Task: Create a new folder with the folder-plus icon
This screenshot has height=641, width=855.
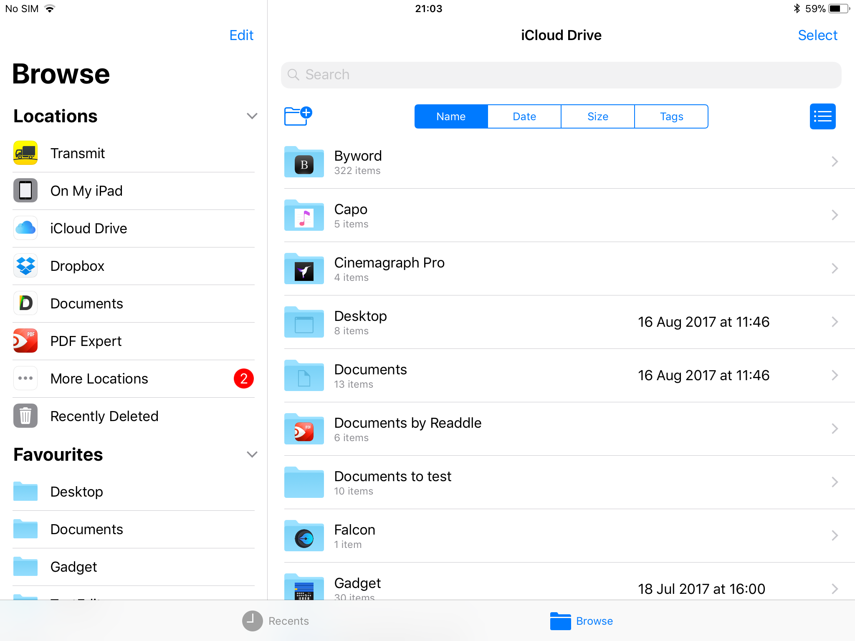Action: pos(298,116)
